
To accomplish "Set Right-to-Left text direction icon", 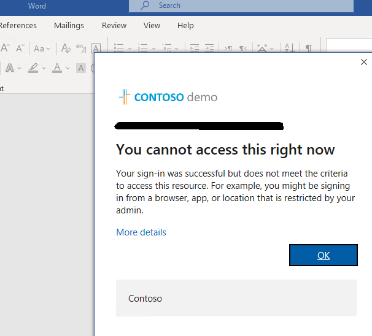I will (243, 48).
